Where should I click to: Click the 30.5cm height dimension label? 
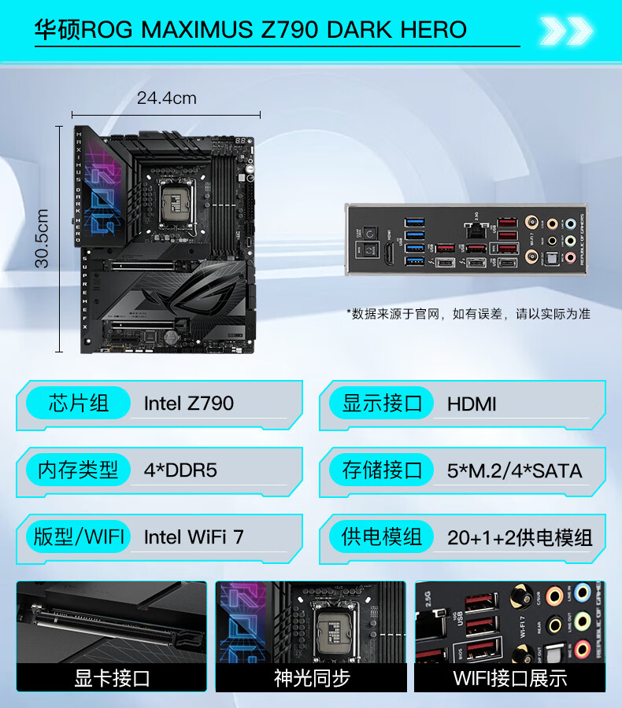click(x=42, y=238)
